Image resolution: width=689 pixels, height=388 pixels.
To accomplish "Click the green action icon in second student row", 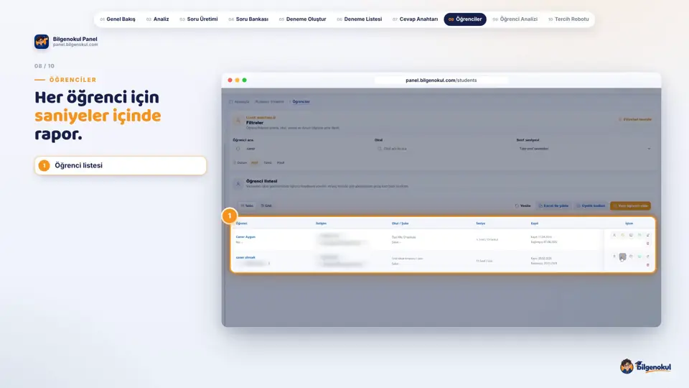I will (x=639, y=257).
